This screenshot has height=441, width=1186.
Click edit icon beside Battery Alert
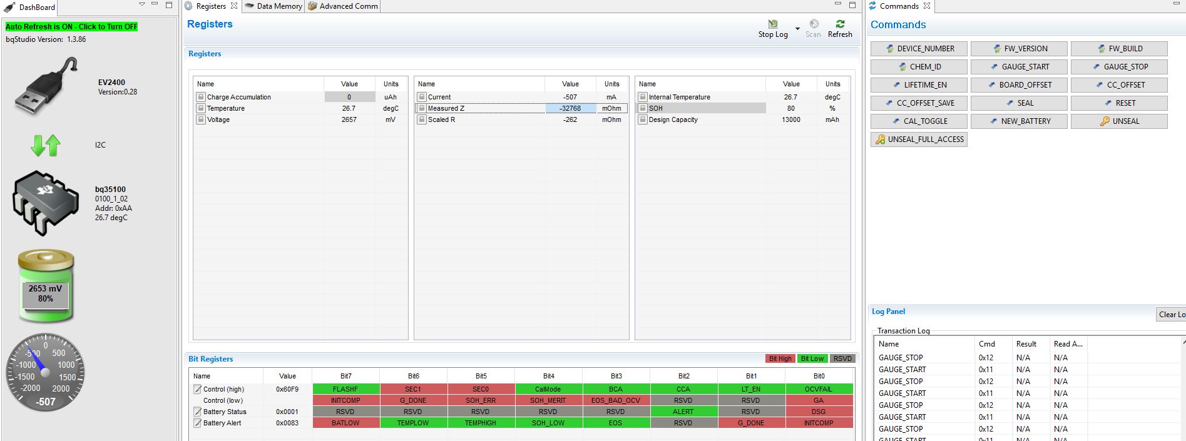click(x=197, y=423)
